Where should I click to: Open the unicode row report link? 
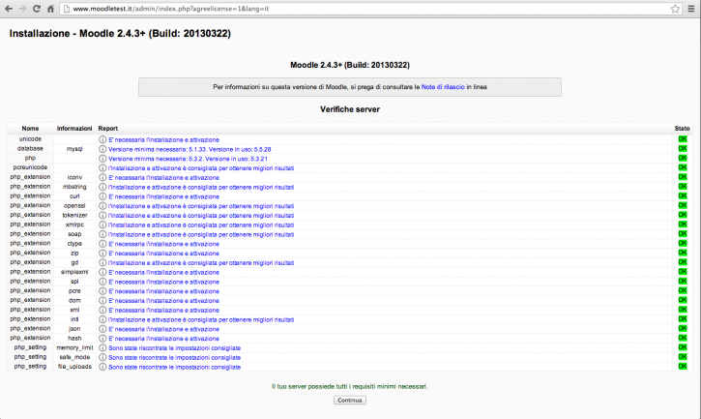pos(163,139)
